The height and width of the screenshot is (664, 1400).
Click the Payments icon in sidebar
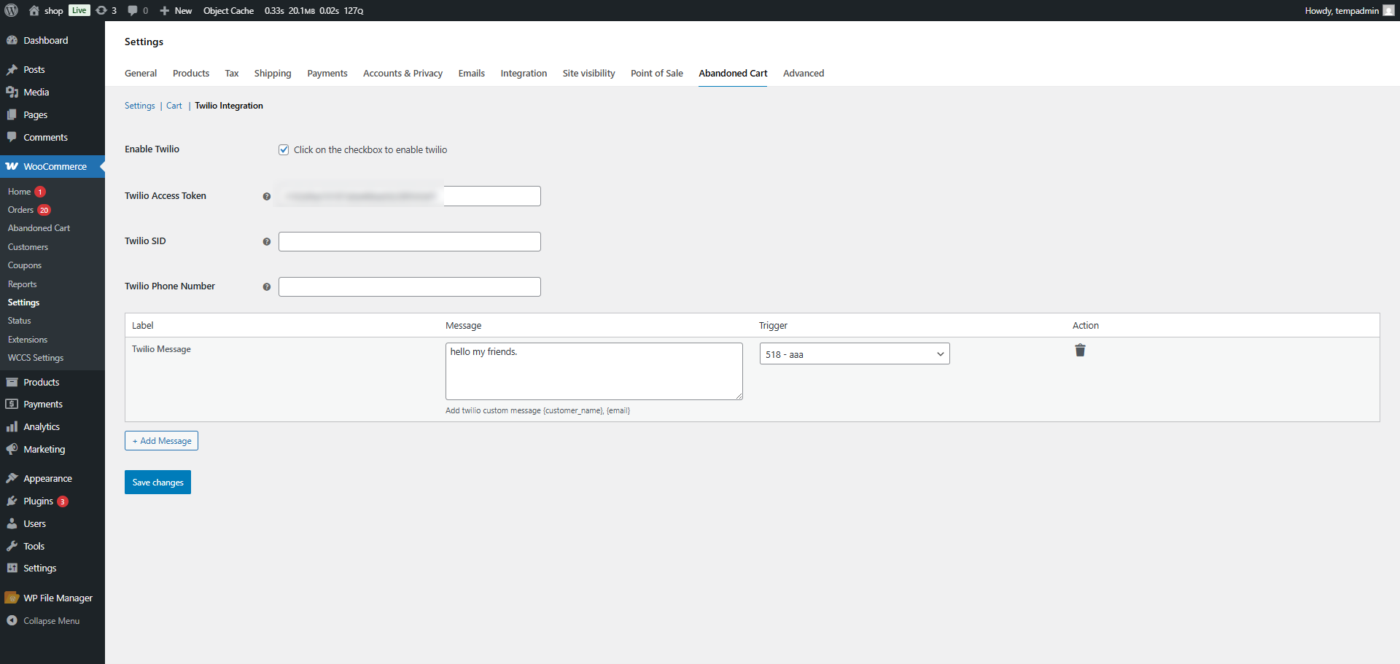click(x=12, y=404)
